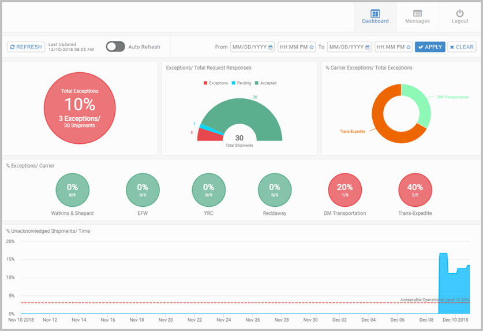The height and width of the screenshot is (331, 483).
Task: Open the Dashboard tab
Action: click(x=375, y=17)
